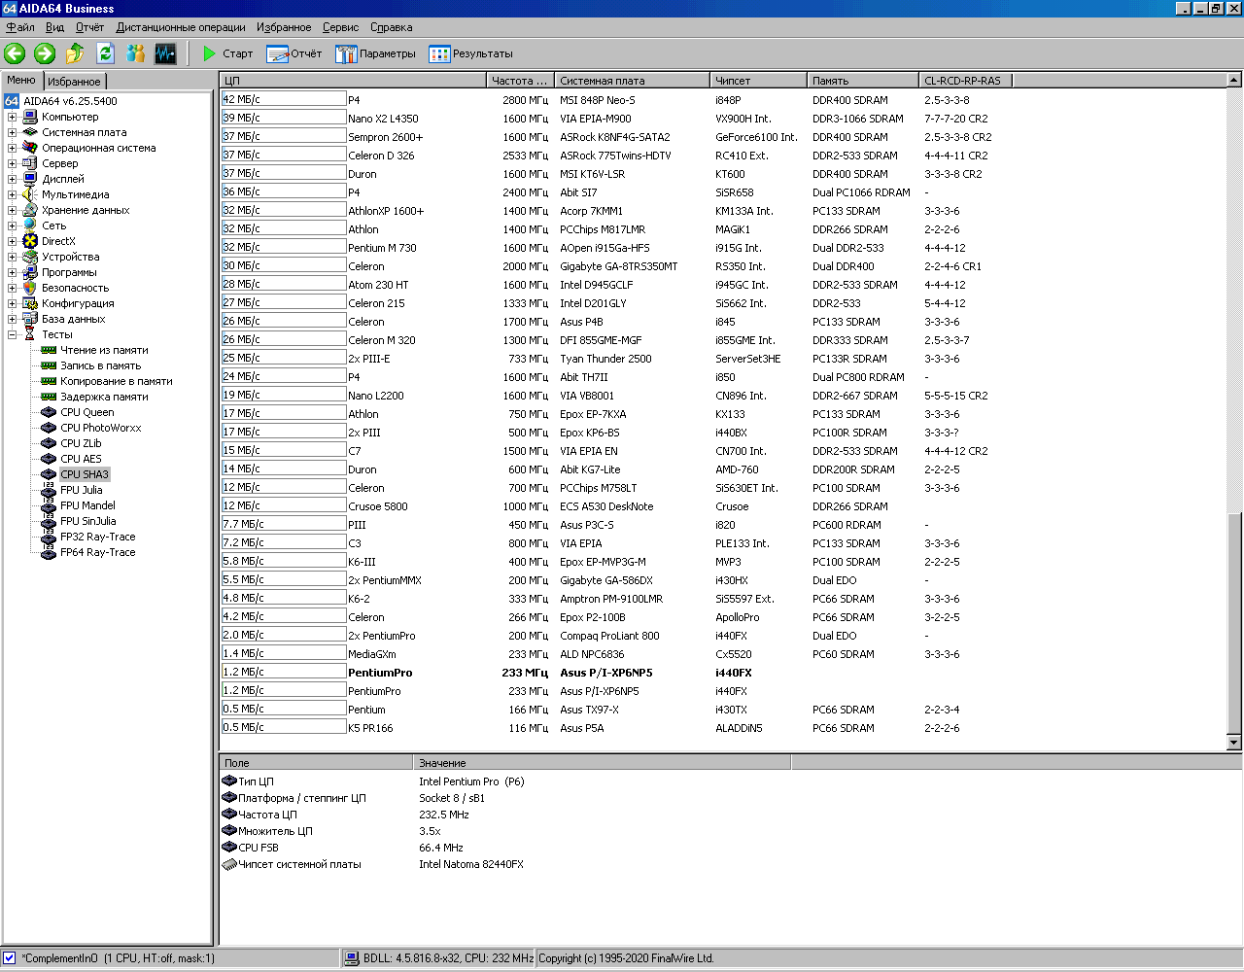Click the DirectX icon in the tree
Image resolution: width=1244 pixels, height=972 pixels.
30,241
